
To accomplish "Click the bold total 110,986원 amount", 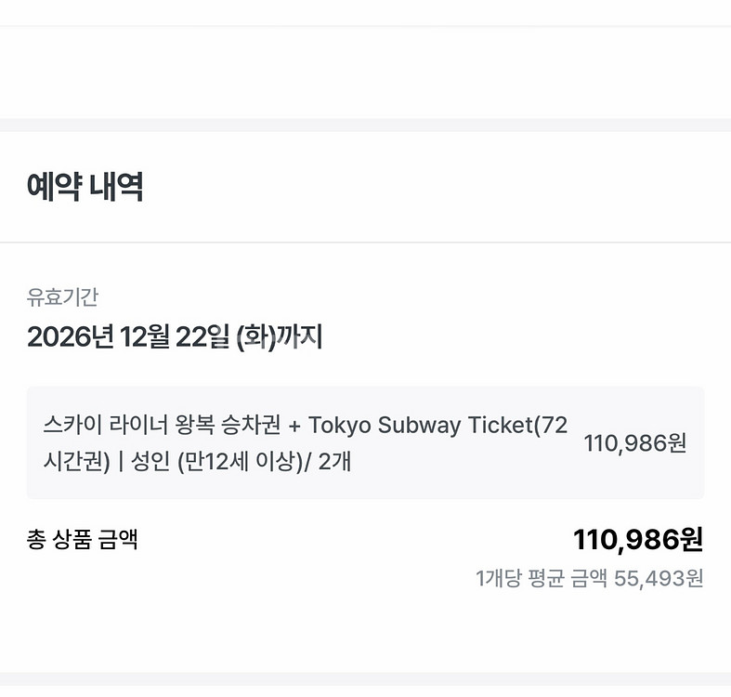I will pyautogui.click(x=638, y=539).
